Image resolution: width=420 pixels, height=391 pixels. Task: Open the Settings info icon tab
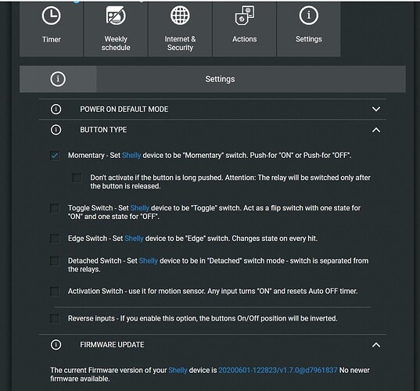pyautogui.click(x=309, y=16)
